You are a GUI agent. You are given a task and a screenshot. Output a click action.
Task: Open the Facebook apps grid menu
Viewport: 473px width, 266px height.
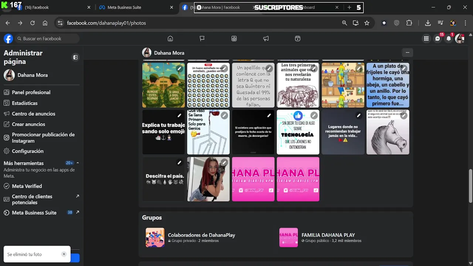point(426,38)
